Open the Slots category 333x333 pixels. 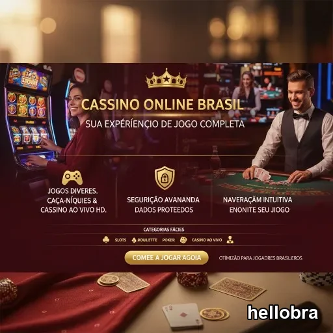(x=120, y=240)
